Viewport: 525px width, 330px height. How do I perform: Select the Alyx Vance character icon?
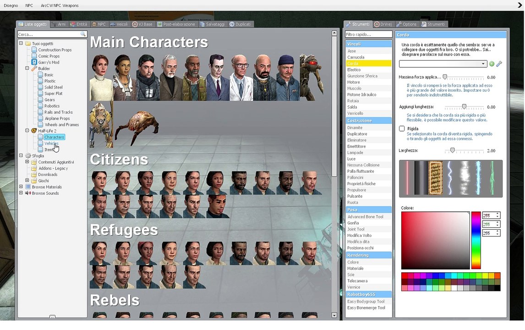(x=125, y=77)
